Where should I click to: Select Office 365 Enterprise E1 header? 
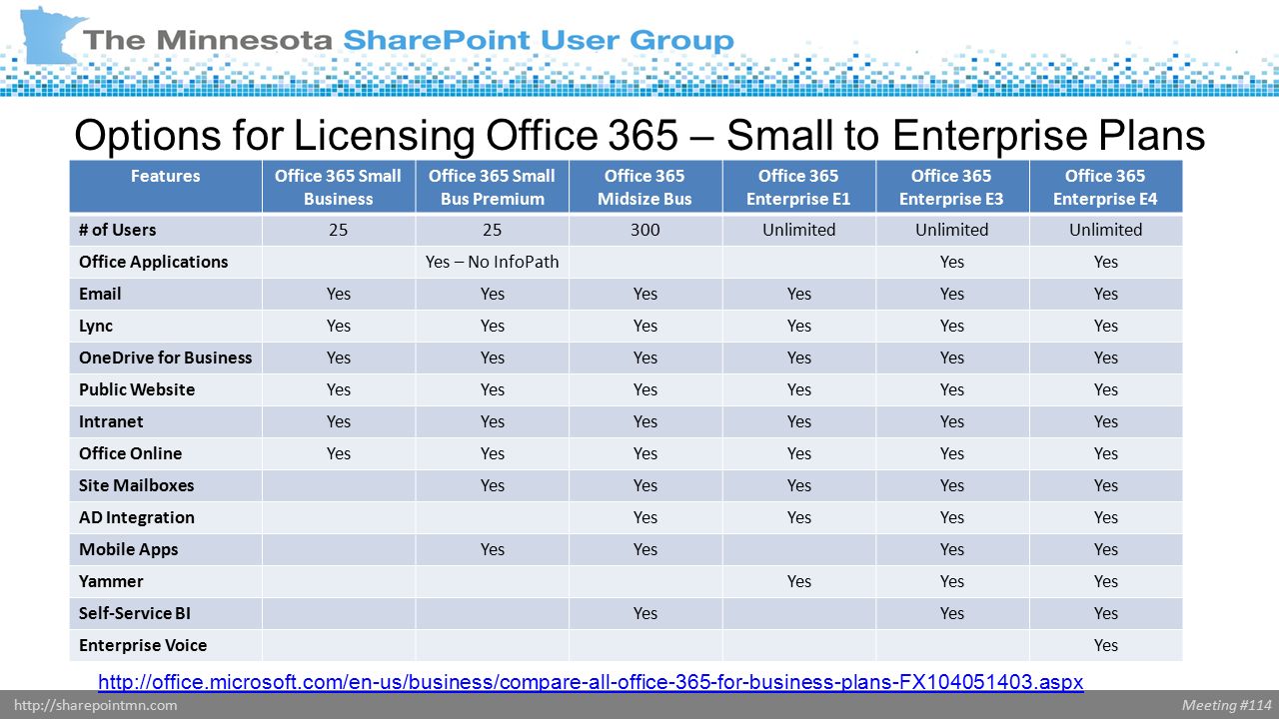798,187
